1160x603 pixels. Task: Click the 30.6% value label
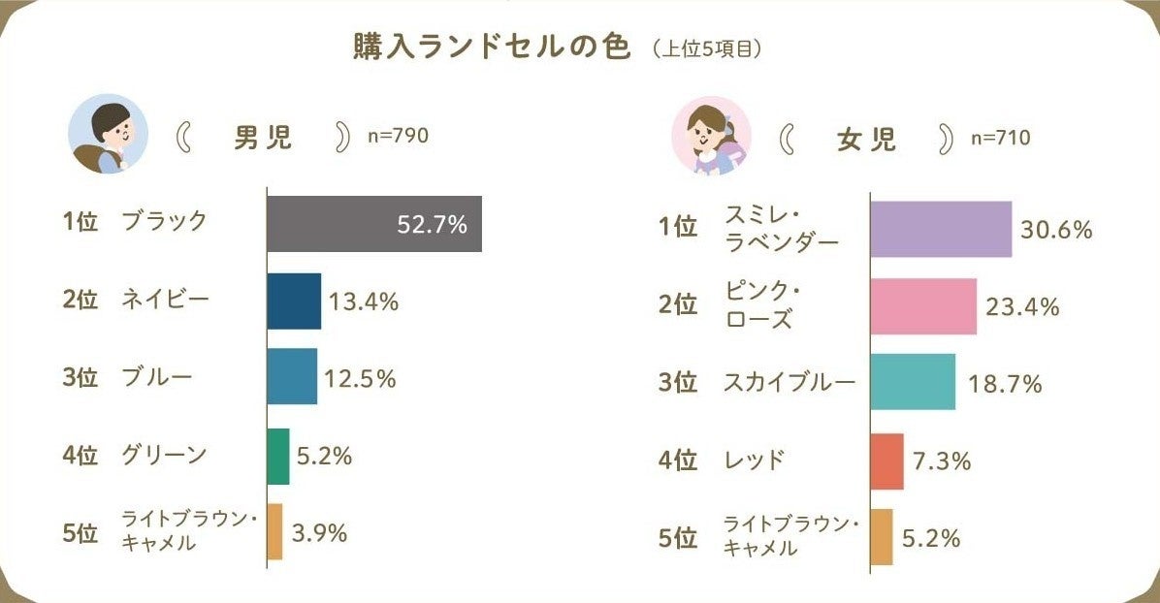click(x=1056, y=230)
